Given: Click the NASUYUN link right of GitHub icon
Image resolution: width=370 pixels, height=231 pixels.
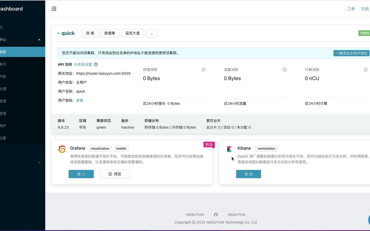Looking at the screenshot, I should (x=236, y=215).
